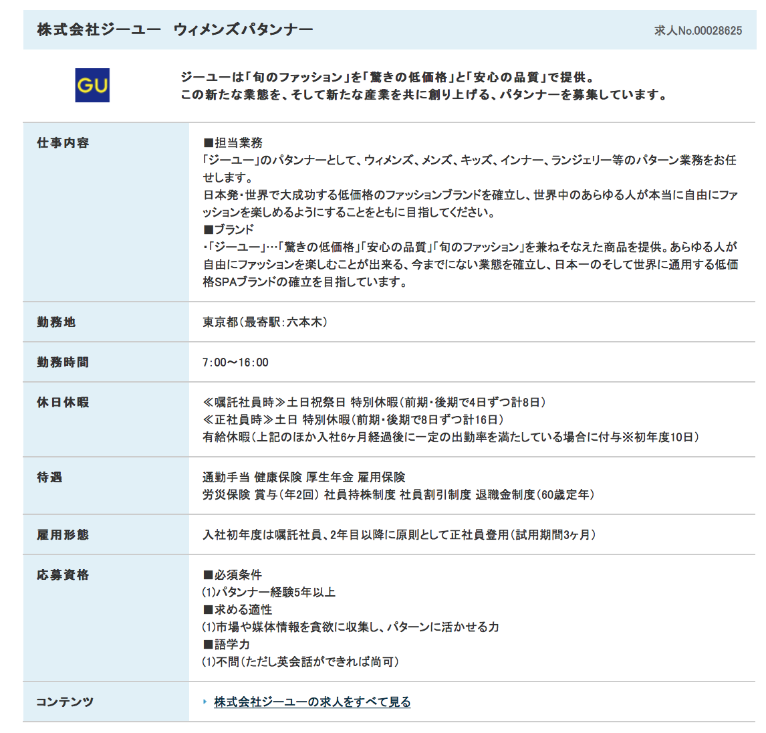Click the 勤務時間 row label

pyautogui.click(x=63, y=362)
